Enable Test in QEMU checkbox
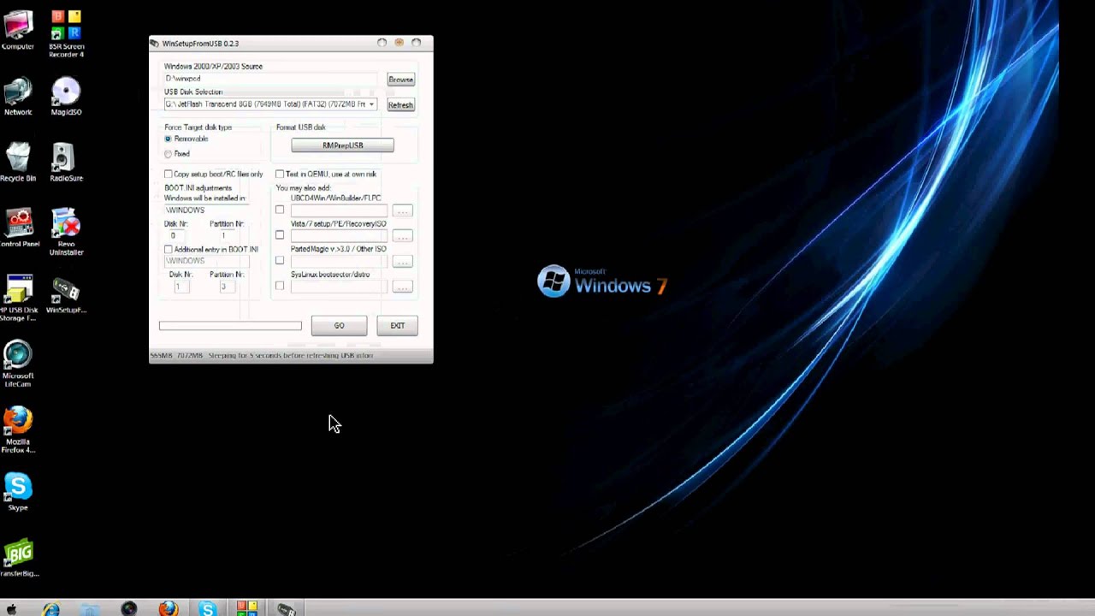This screenshot has width=1095, height=616. tap(280, 174)
